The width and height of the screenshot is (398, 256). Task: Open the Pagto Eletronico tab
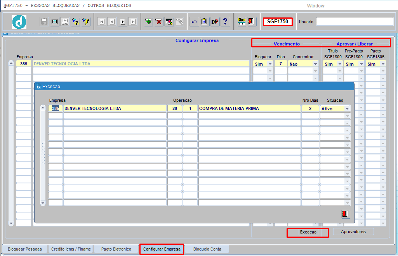pos(116,249)
